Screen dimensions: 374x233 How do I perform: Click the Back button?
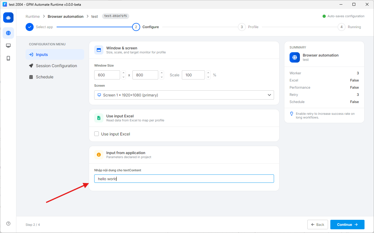(318, 225)
